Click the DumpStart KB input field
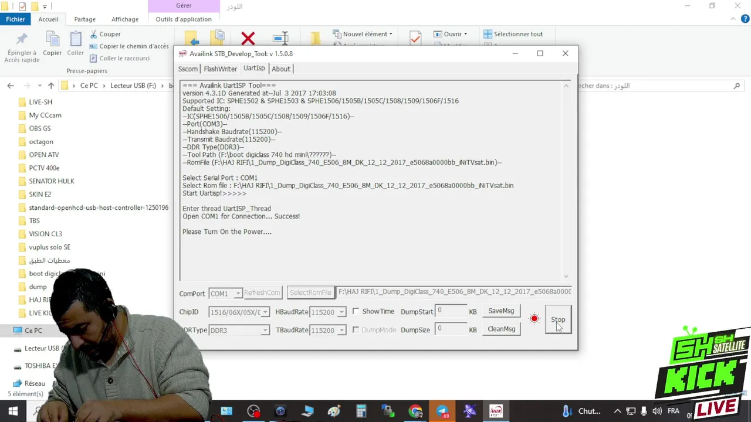This screenshot has height=422, width=751. 451,311
